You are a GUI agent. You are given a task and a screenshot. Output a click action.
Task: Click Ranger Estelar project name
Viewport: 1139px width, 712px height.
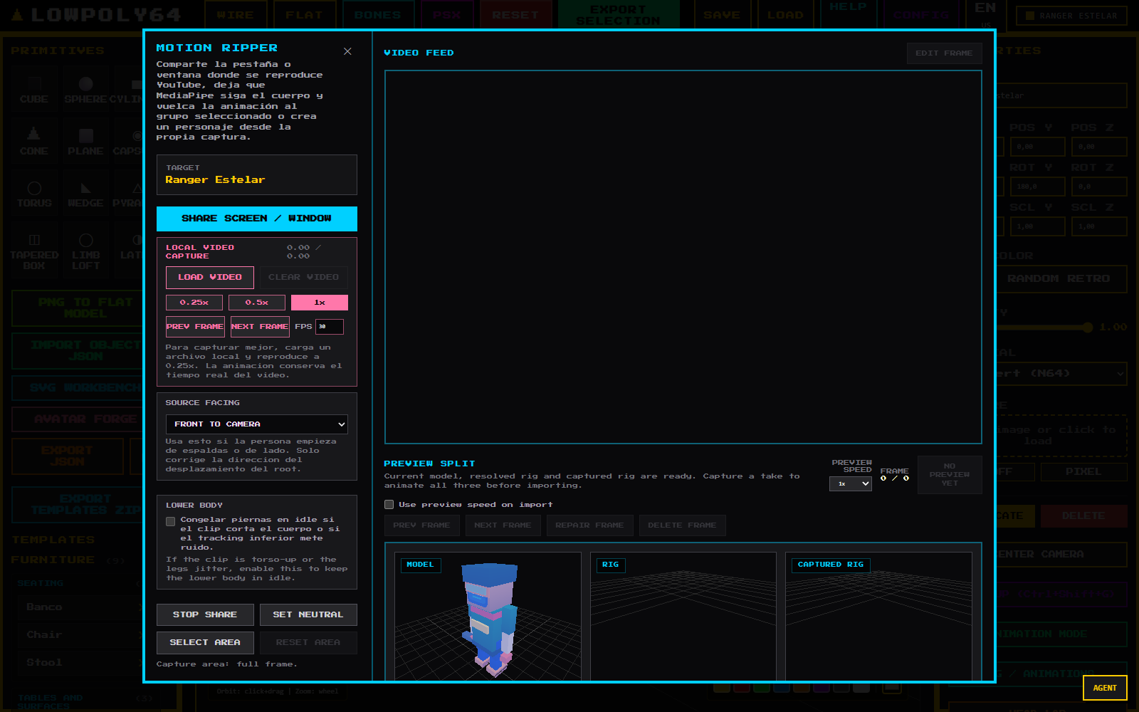click(1071, 16)
